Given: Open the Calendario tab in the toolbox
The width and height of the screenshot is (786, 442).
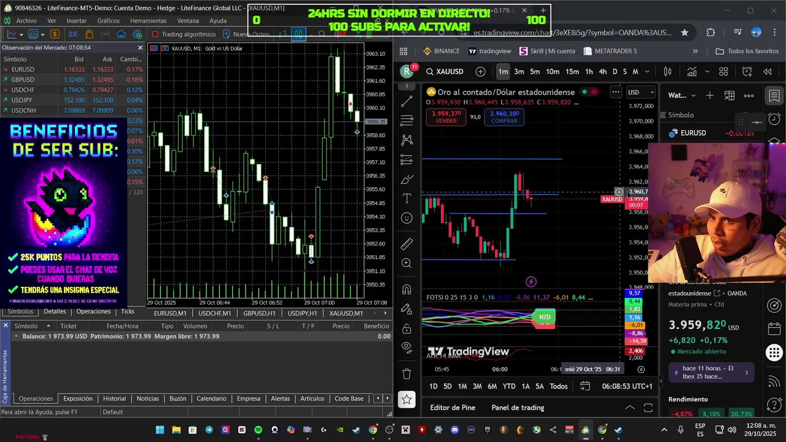Looking at the screenshot, I should [211, 398].
